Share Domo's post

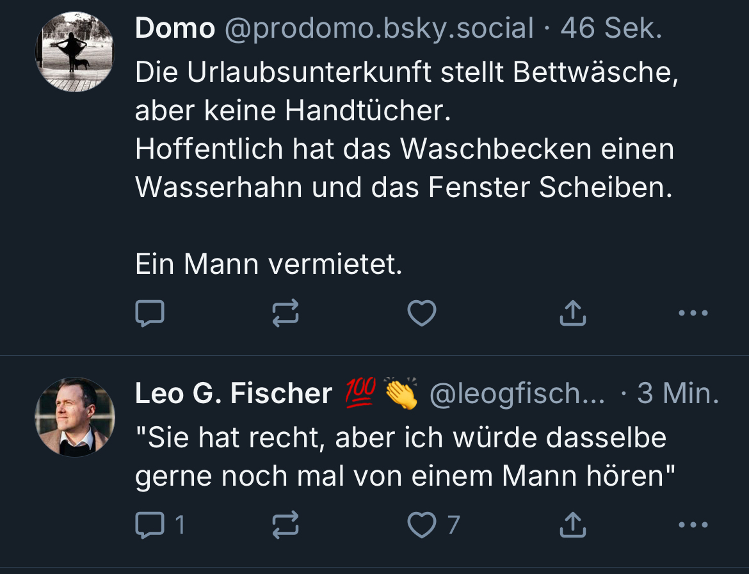click(572, 314)
